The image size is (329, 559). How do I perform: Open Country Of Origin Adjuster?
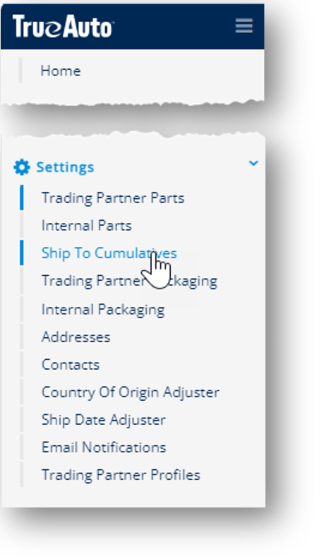click(x=131, y=392)
